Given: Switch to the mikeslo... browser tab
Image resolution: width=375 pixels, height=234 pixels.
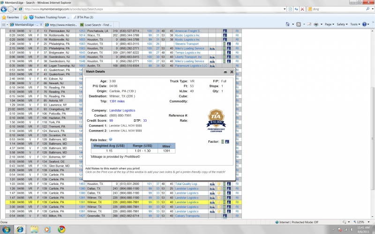Looking at the screenshot, I should [x=61, y=25].
